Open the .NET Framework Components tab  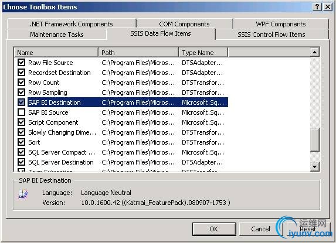pos(72,24)
